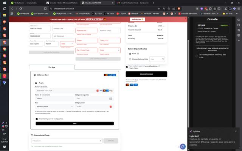242x151 pixels.
Task: Open Biz Tools bookmark folder
Action: tap(228, 14)
